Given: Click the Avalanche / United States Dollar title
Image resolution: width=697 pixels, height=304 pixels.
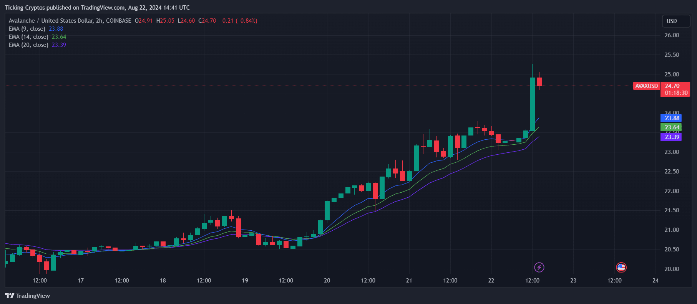Looking at the screenshot, I should pos(51,21).
